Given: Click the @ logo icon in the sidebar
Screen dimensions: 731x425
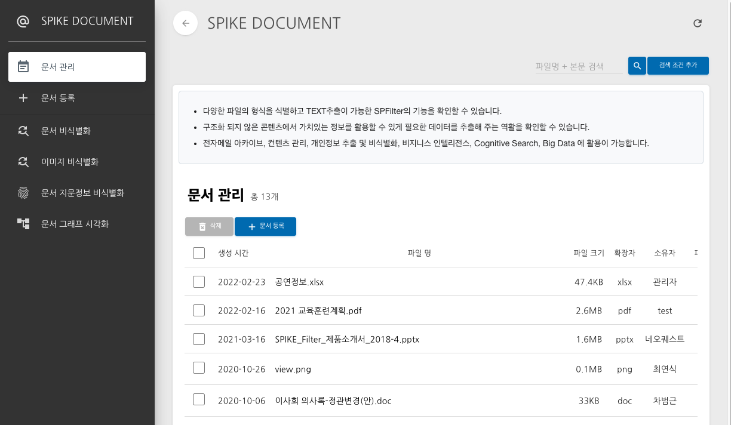Looking at the screenshot, I should [x=22, y=20].
